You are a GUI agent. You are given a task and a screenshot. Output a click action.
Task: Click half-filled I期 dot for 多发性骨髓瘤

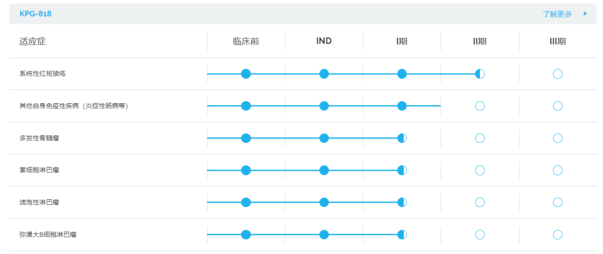(401, 138)
